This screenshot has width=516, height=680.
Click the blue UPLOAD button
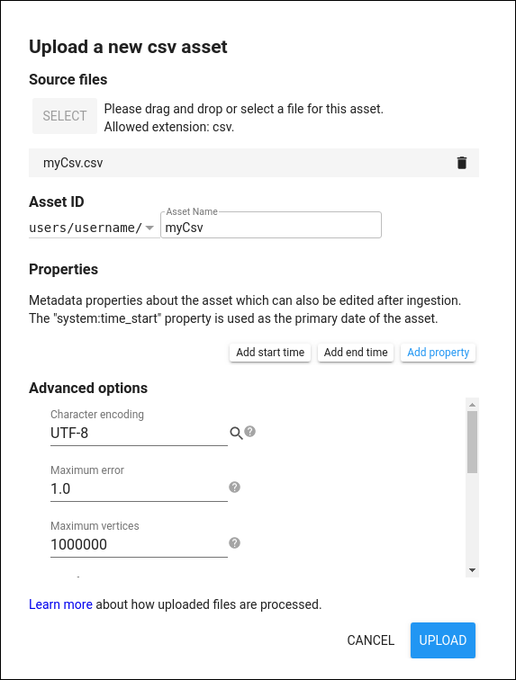click(442, 640)
